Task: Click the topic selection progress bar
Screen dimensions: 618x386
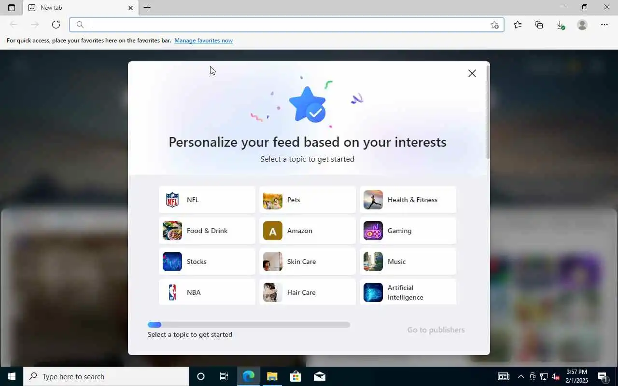Action: [x=249, y=325]
